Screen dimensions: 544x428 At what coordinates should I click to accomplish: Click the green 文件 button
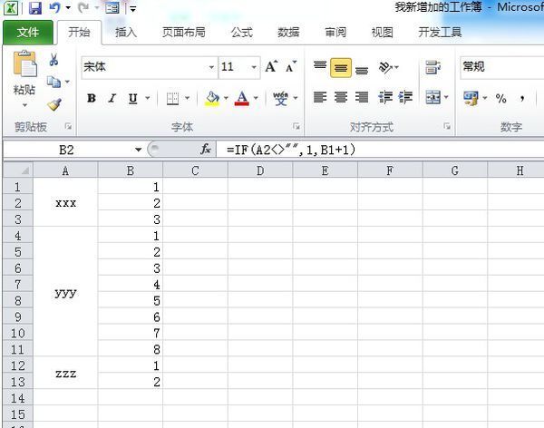point(28,32)
